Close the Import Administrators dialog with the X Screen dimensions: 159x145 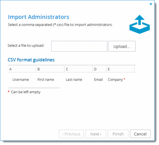151,4
